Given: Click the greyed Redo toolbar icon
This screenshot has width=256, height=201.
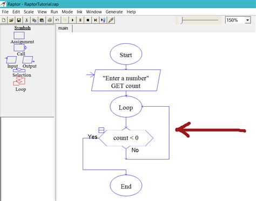Looking at the screenshot, I should 65,20.
